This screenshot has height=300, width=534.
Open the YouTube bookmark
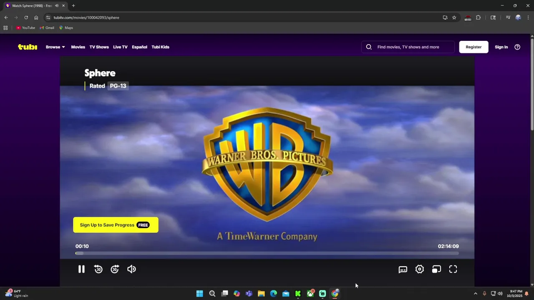tap(26, 28)
